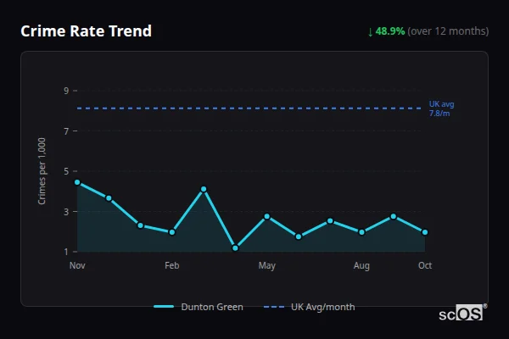Toggle the Dunton Green legend entry
509x339 pixels.
pos(199,307)
